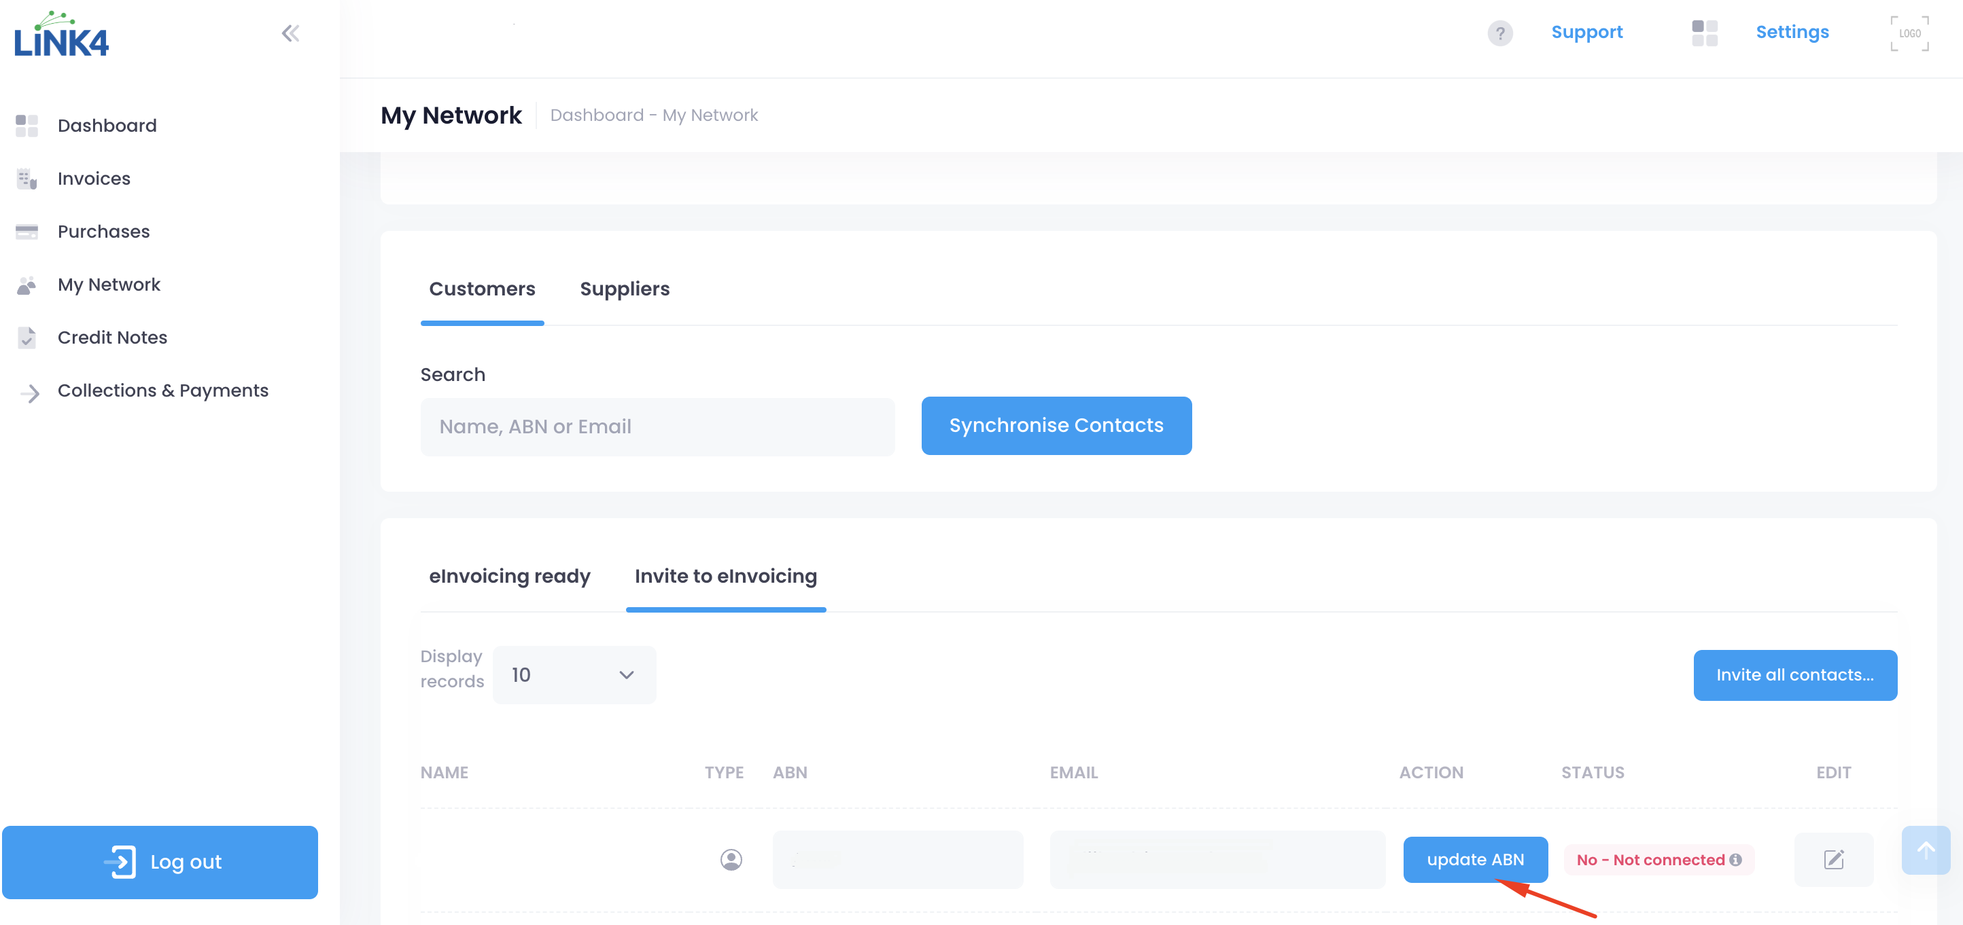The width and height of the screenshot is (1963, 925).
Task: Open the Display records dropdown
Action: pos(574,674)
